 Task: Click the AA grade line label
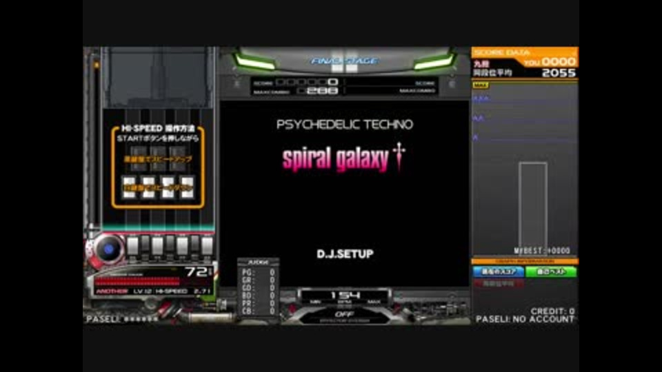(479, 119)
